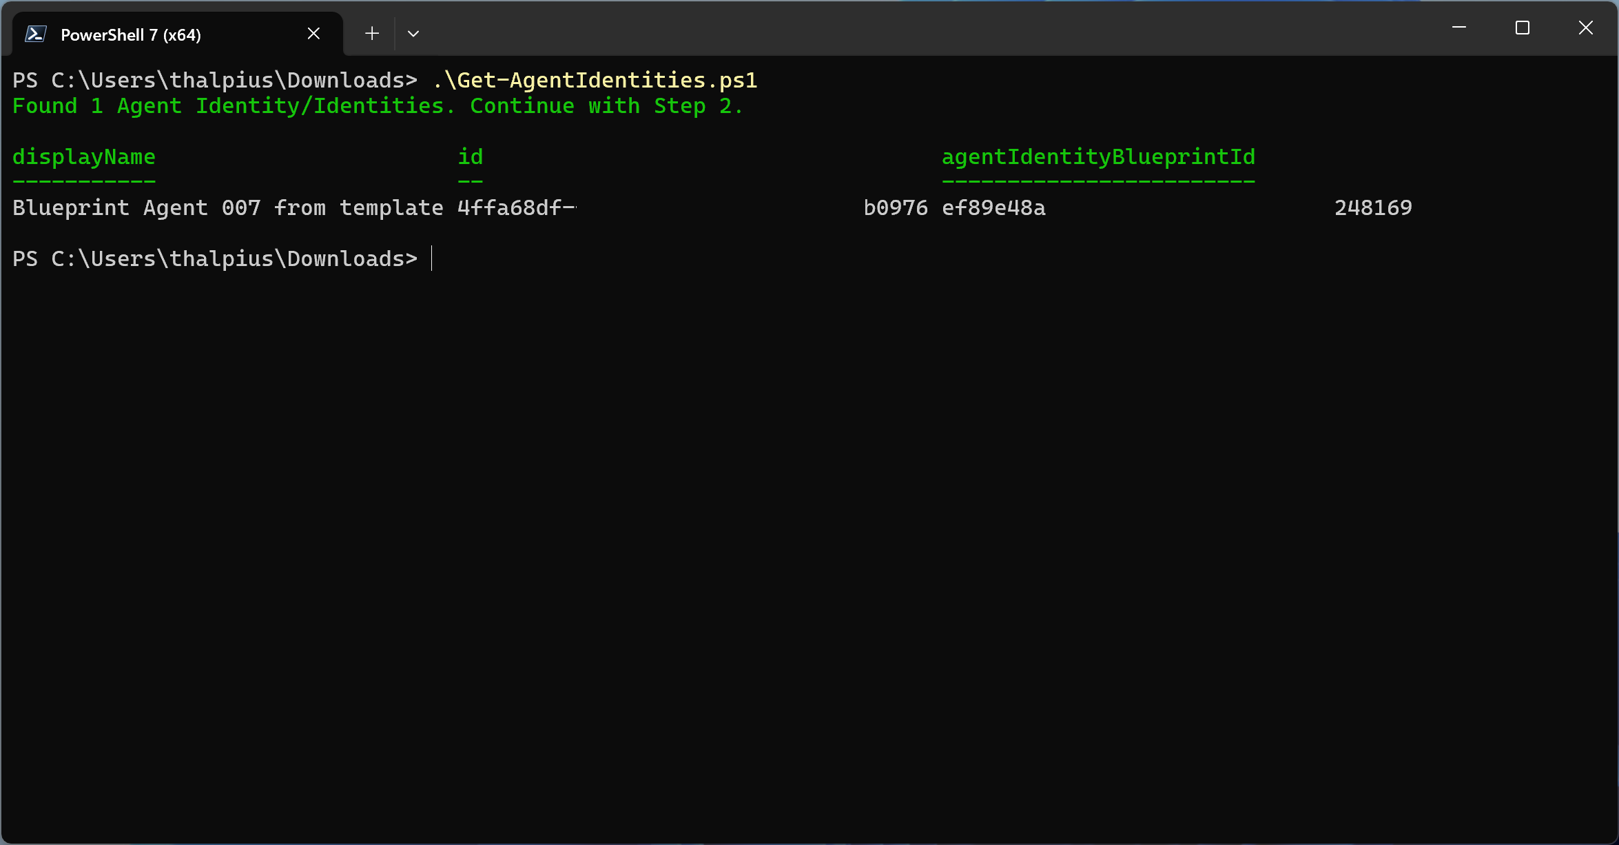Click the blueprint id starting ef89e48a
The image size is (1619, 845).
coord(993,208)
